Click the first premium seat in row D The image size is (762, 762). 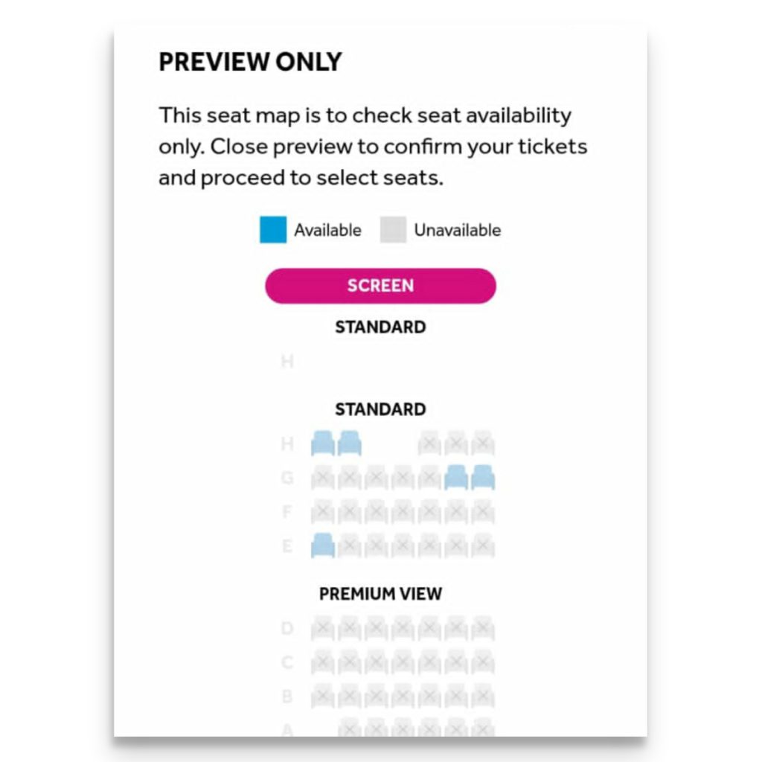click(x=323, y=628)
